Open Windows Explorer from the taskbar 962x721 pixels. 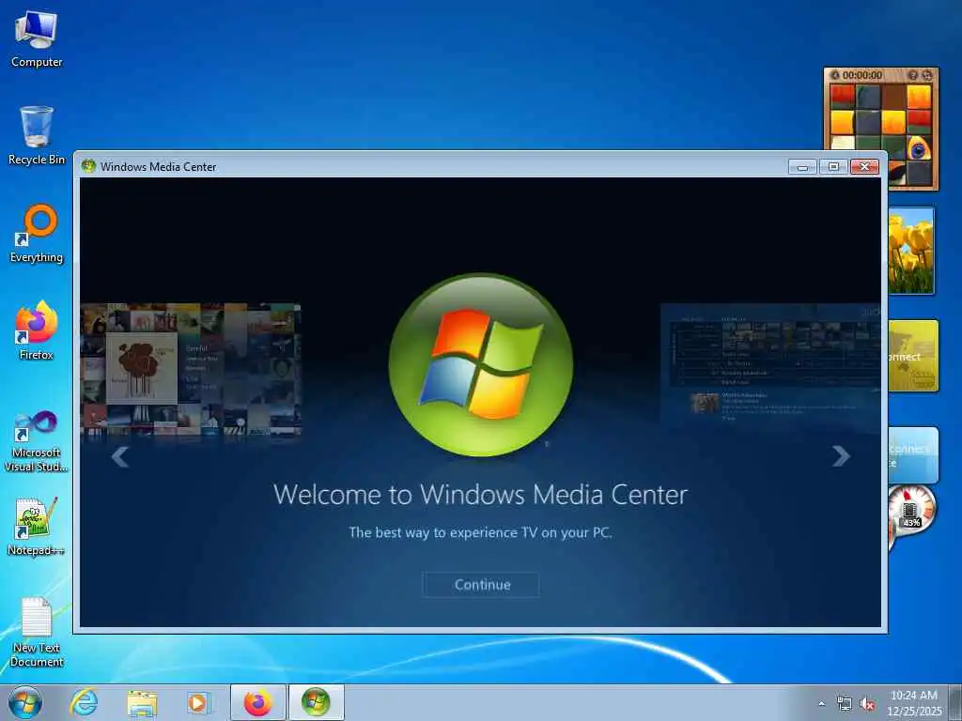142,702
